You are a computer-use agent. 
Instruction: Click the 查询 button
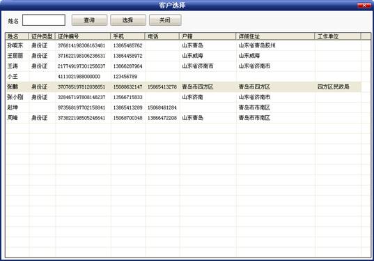click(x=89, y=20)
